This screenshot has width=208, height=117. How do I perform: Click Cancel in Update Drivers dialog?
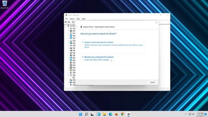tap(152, 82)
